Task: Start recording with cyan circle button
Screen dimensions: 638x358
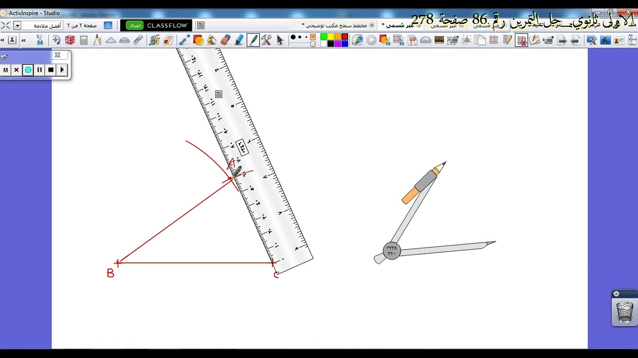Action: click(28, 70)
